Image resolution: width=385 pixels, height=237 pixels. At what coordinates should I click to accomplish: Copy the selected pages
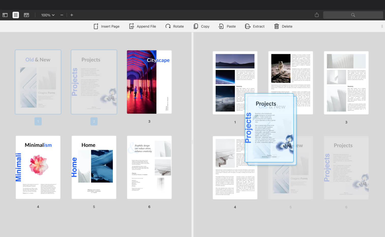pos(202,26)
